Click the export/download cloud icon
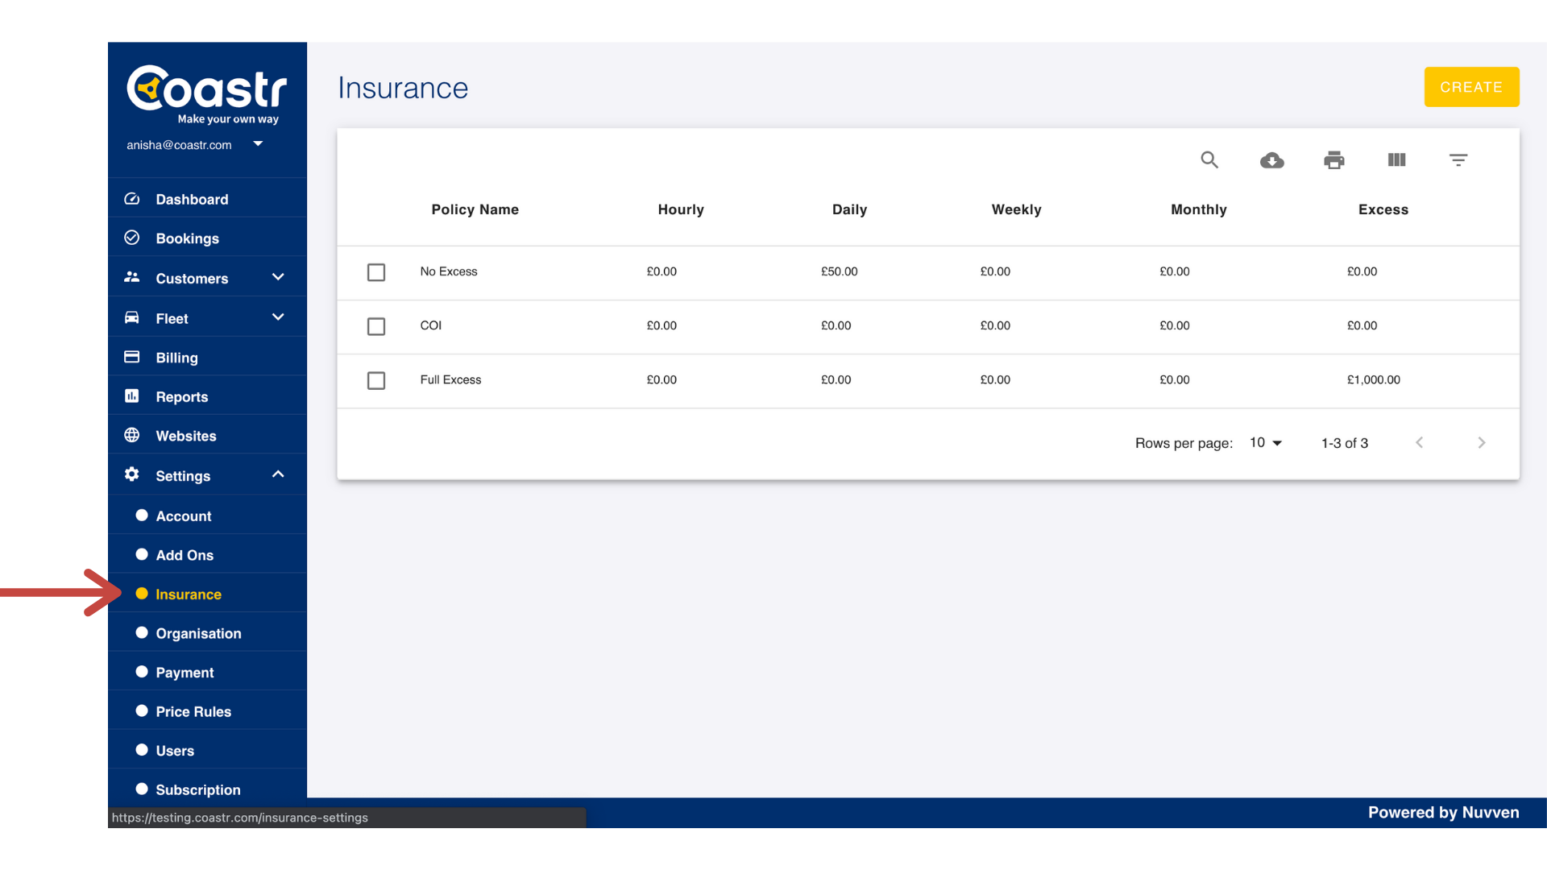This screenshot has height=870, width=1547. 1271,160
